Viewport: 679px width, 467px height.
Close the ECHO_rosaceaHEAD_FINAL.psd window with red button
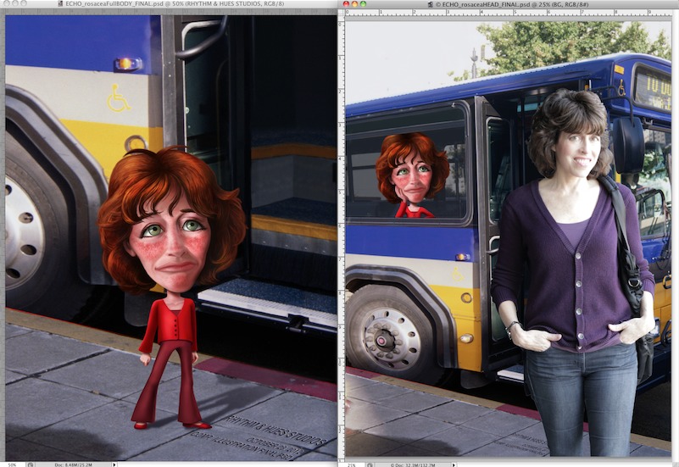click(346, 4)
